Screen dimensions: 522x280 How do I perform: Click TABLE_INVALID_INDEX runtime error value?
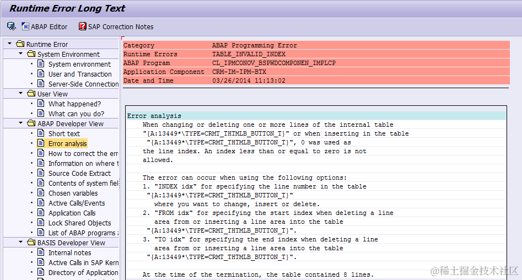249,54
